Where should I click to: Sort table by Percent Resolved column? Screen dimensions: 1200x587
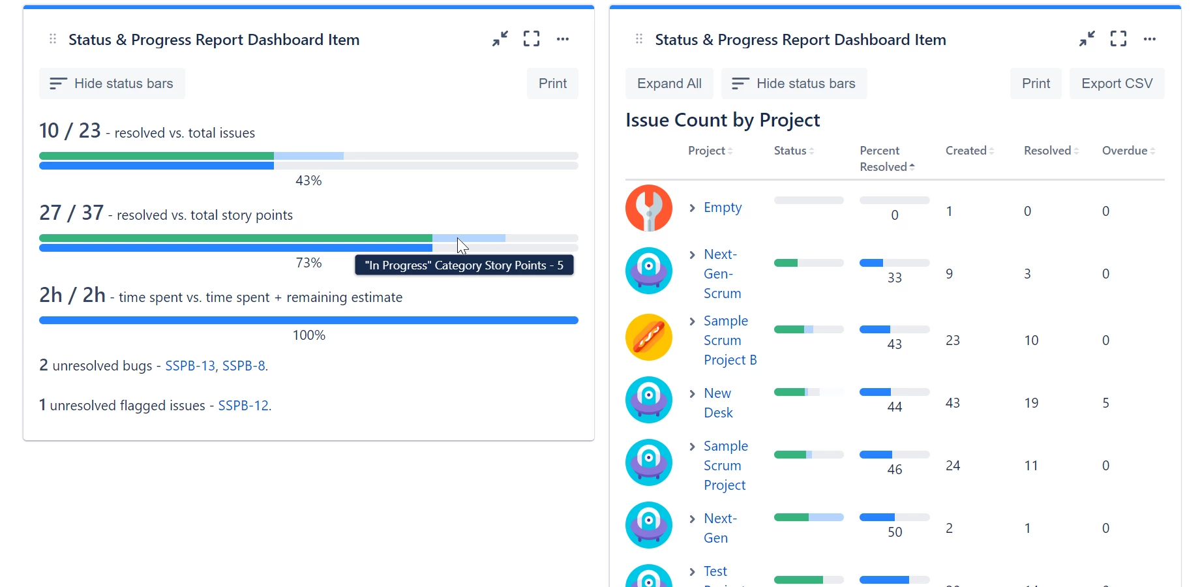point(886,158)
